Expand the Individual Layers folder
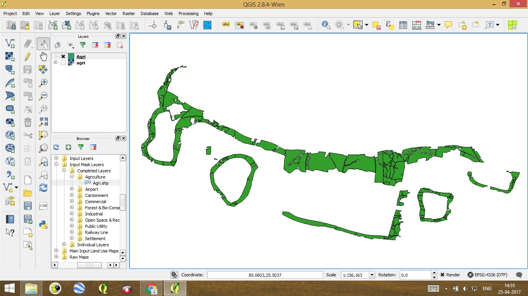This screenshot has height=296, width=528. (x=64, y=245)
